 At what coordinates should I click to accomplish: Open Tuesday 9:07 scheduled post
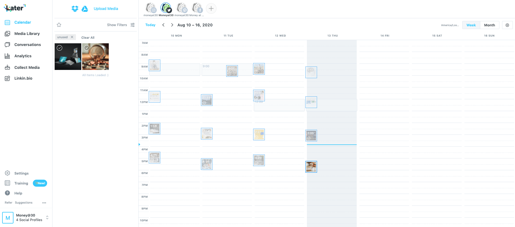(232, 71)
